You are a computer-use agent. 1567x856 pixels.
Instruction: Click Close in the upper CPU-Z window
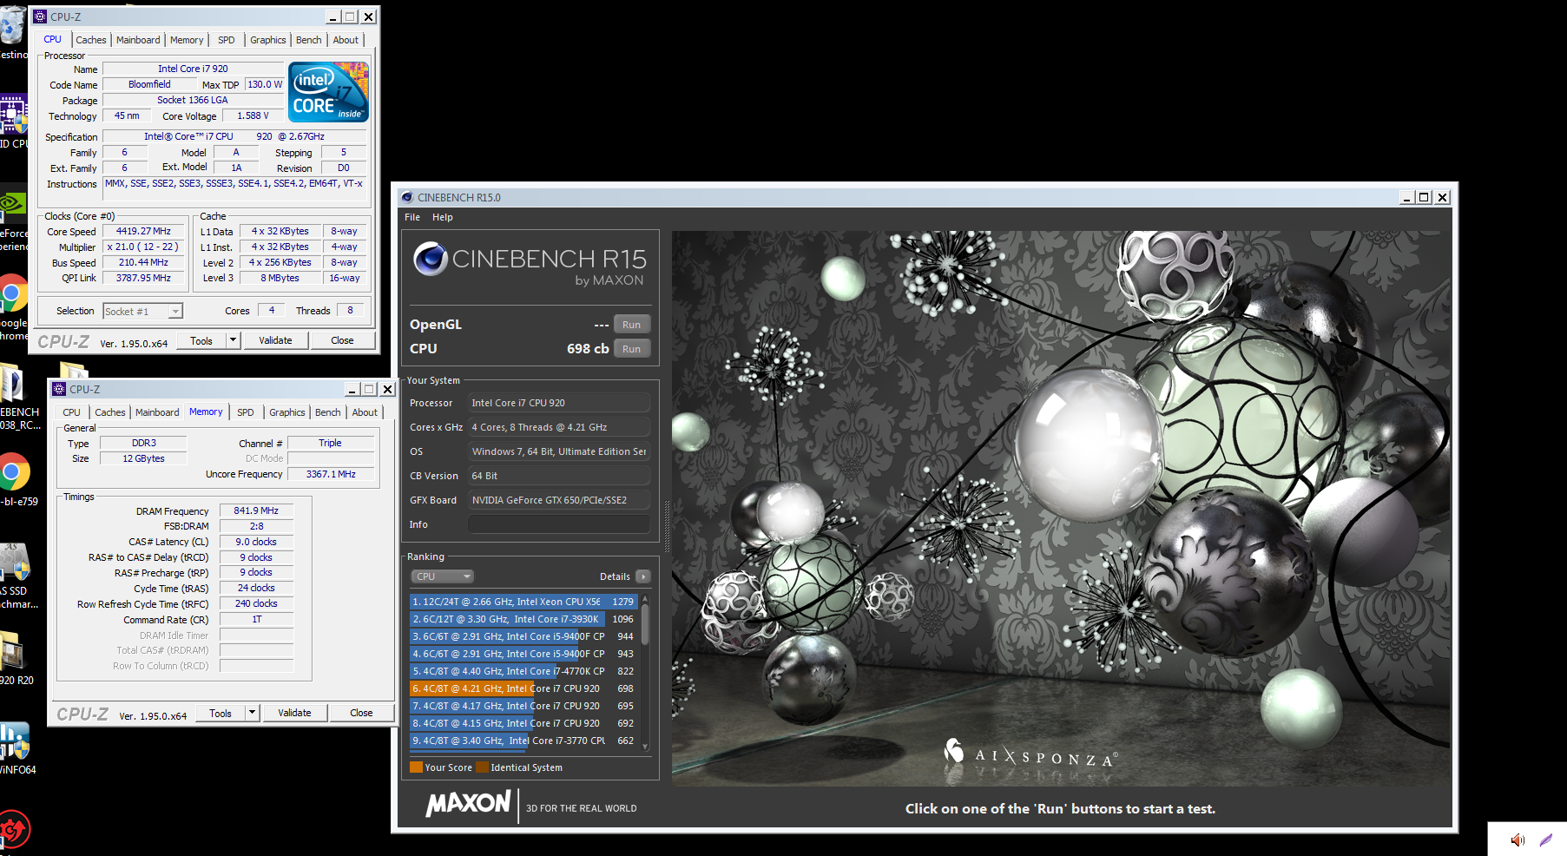tap(342, 340)
